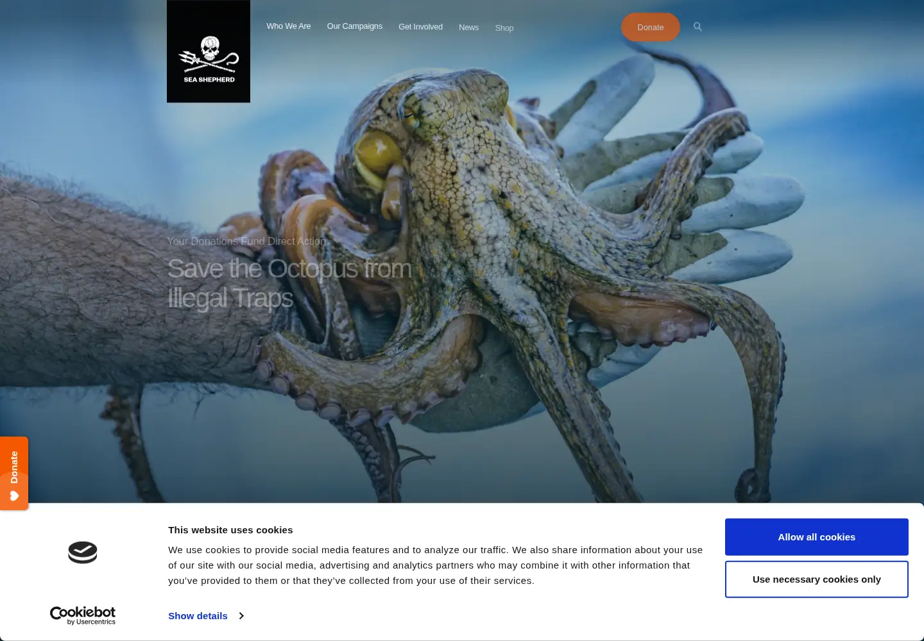Go to the News page
Image resolution: width=924 pixels, height=641 pixels.
click(x=468, y=28)
